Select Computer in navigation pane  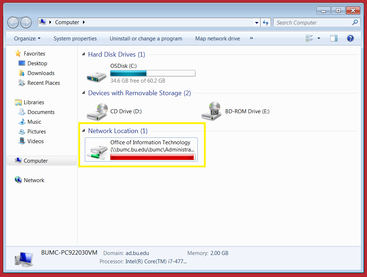pos(41,161)
